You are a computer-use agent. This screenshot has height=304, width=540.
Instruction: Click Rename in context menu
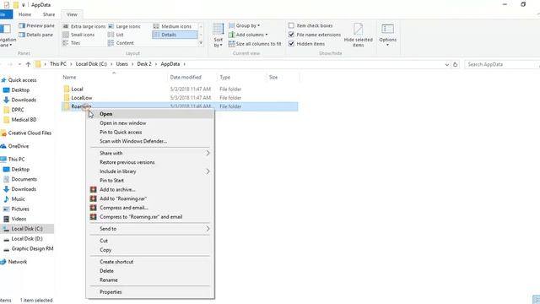(150, 280)
